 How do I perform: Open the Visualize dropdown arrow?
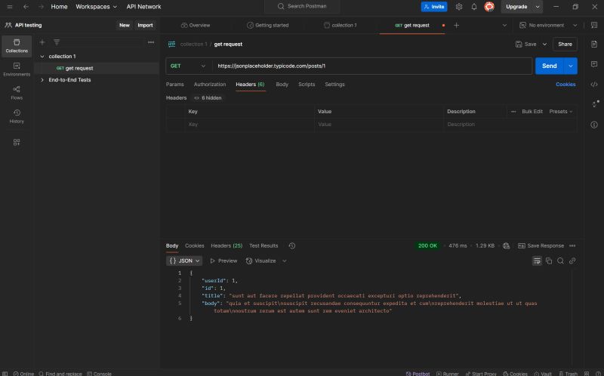(285, 260)
